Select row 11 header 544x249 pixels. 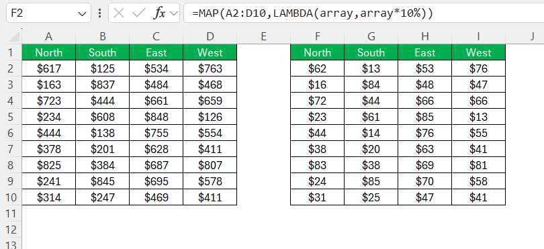(11, 213)
